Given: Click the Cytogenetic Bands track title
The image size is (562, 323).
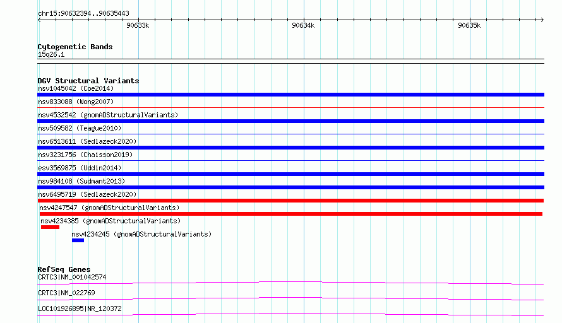Looking at the screenshot, I should [x=75, y=47].
